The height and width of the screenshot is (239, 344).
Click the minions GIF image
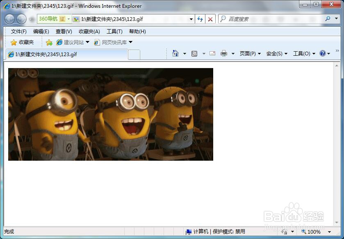point(111,115)
